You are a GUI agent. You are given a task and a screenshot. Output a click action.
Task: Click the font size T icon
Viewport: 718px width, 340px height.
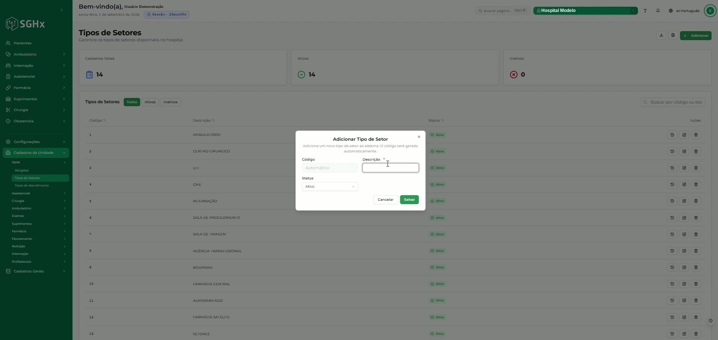(645, 11)
